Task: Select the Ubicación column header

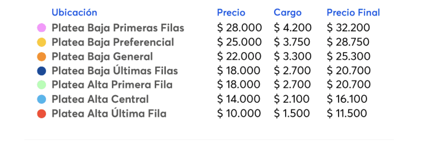Action: [x=74, y=12]
